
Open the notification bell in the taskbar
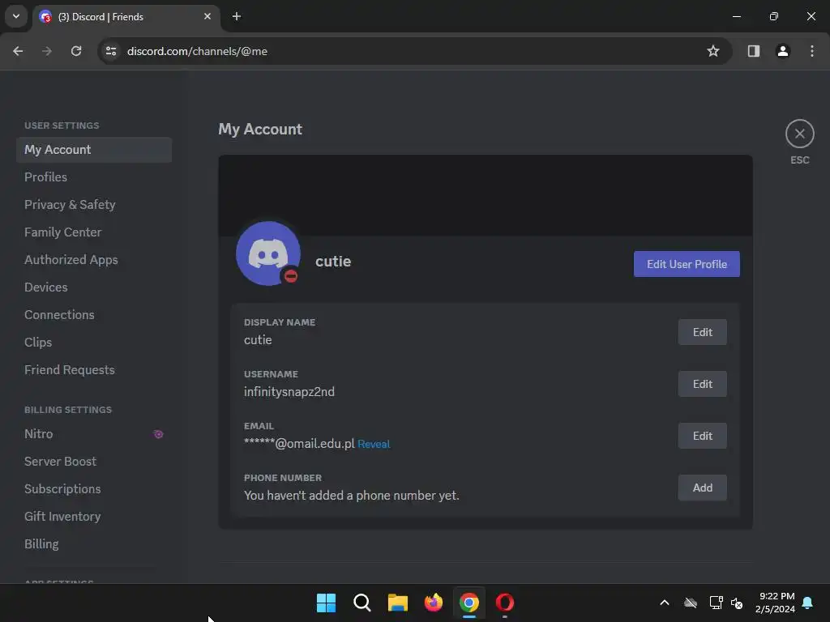(x=808, y=603)
